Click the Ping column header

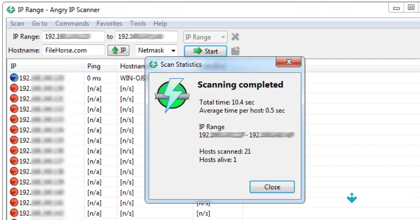pos(93,66)
